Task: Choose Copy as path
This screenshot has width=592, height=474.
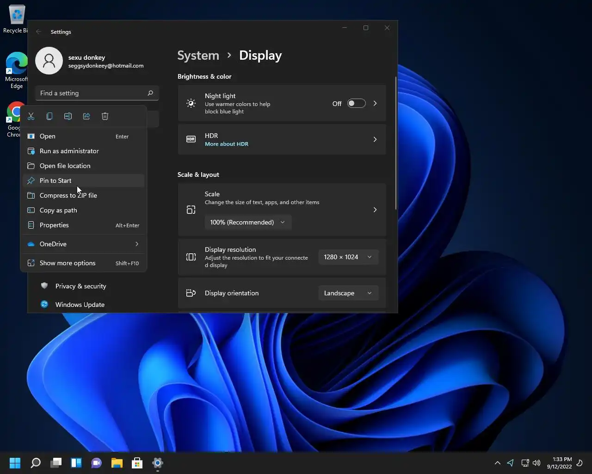Action: [84, 210]
